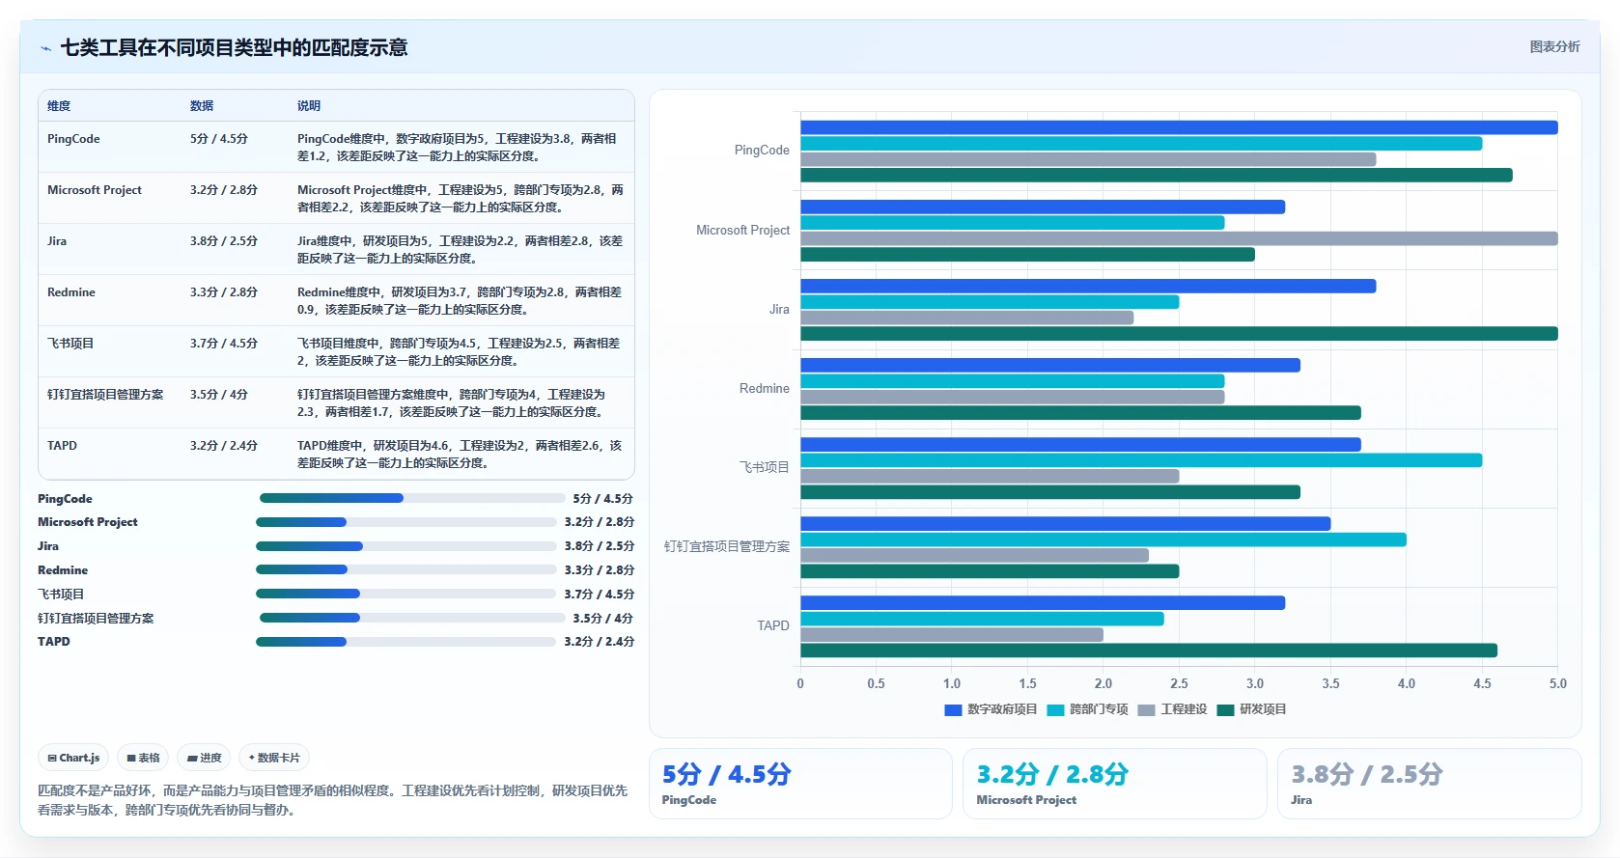Click Jira 研发项目 dark green bar
The image size is (1620, 858).
(x=1179, y=334)
